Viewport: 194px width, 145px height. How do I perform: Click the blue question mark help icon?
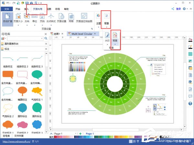(x=190, y=103)
